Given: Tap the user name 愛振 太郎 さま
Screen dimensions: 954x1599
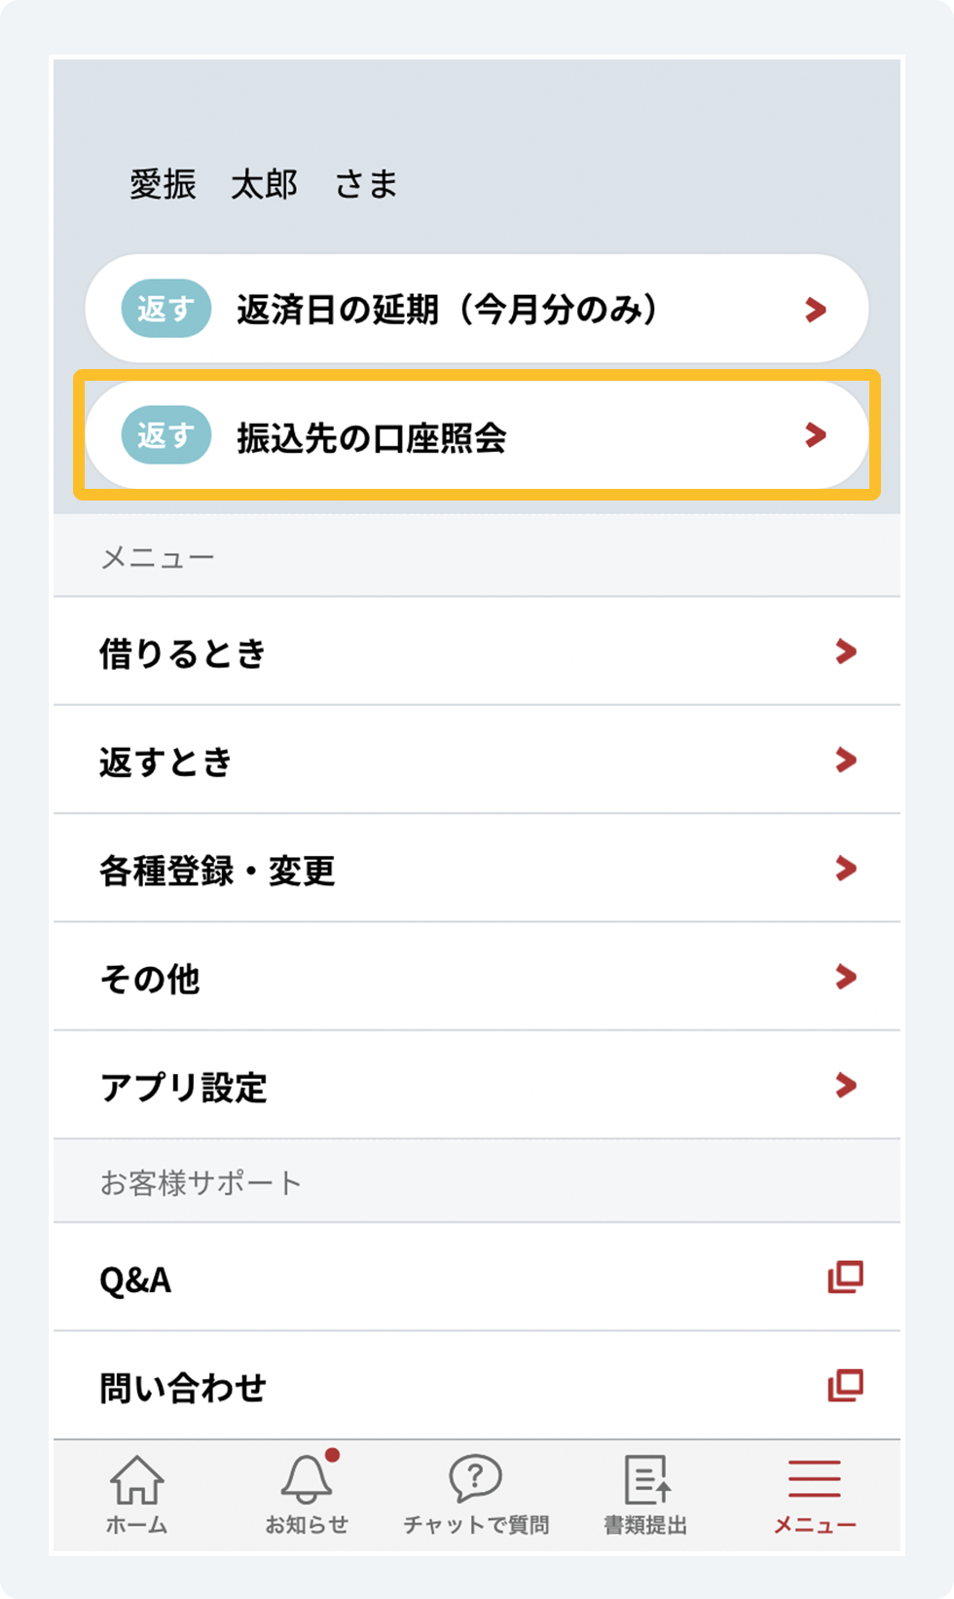Looking at the screenshot, I should point(264,184).
